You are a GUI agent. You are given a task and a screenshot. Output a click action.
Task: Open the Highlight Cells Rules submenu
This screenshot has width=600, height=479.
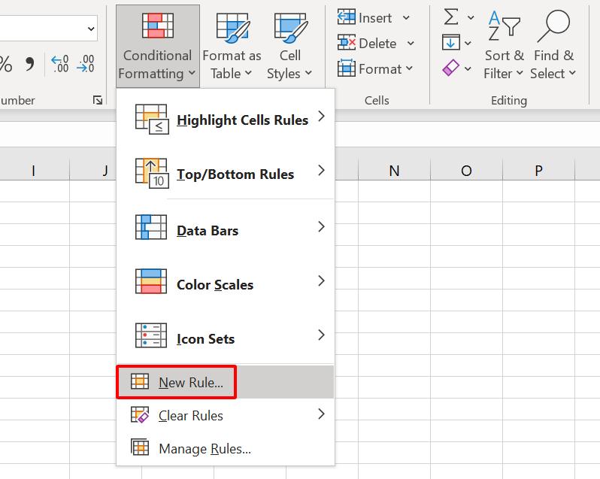[x=226, y=120]
